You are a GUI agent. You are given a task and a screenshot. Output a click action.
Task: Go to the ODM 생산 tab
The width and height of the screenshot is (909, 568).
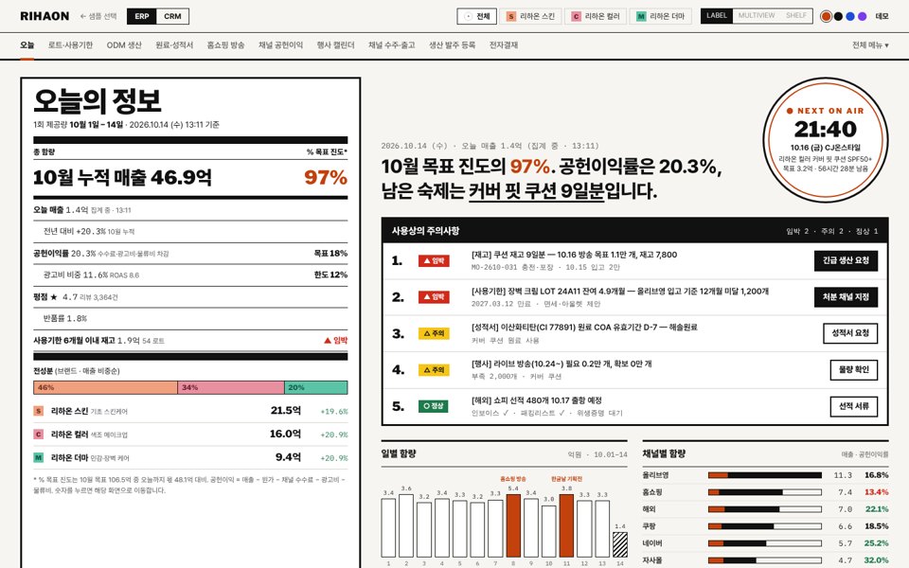[124, 45]
